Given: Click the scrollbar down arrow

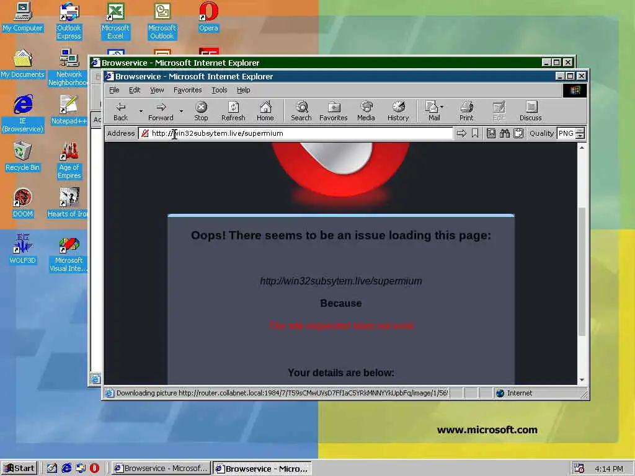Looking at the screenshot, I should coord(582,380).
